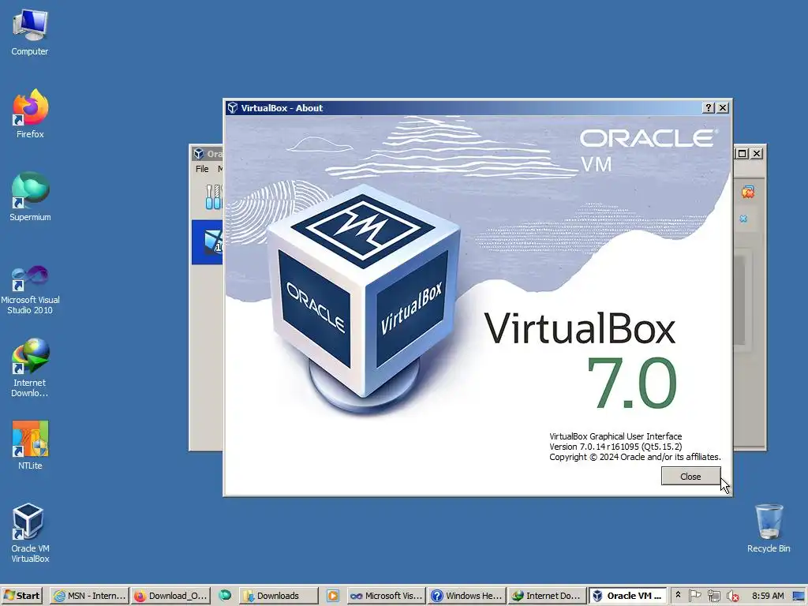Launch Supermium browser from the desktop
This screenshot has height=606, width=808.
pyautogui.click(x=30, y=196)
